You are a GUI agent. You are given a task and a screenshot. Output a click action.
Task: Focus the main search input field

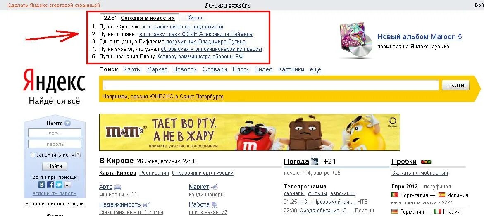(x=270, y=85)
